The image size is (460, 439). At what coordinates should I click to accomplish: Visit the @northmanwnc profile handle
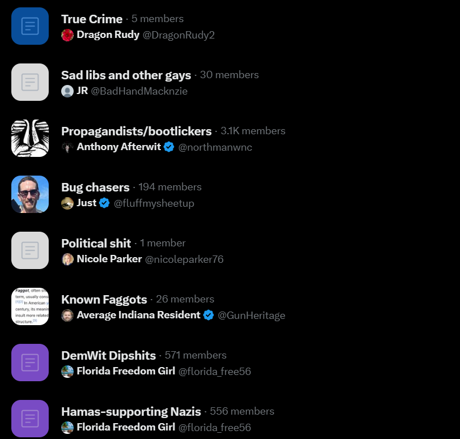click(x=215, y=147)
